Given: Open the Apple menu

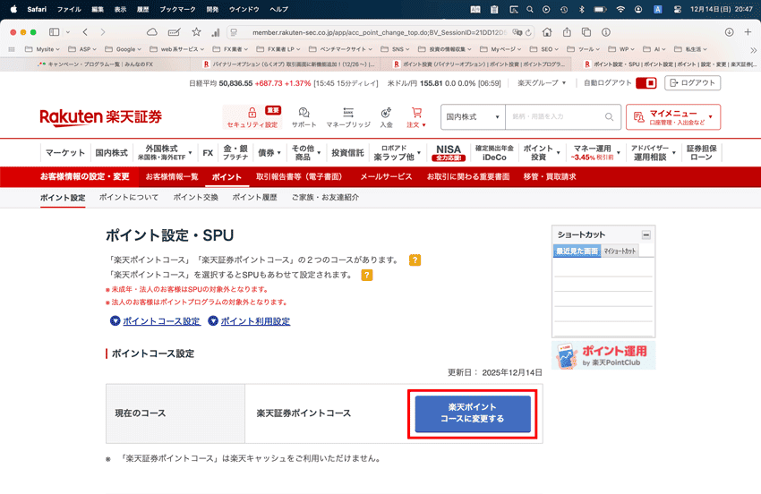Looking at the screenshot, I should [13, 9].
